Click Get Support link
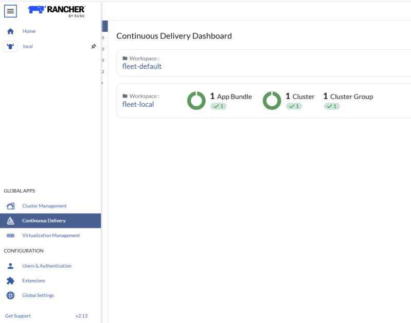The image size is (411, 323). [x=18, y=316]
